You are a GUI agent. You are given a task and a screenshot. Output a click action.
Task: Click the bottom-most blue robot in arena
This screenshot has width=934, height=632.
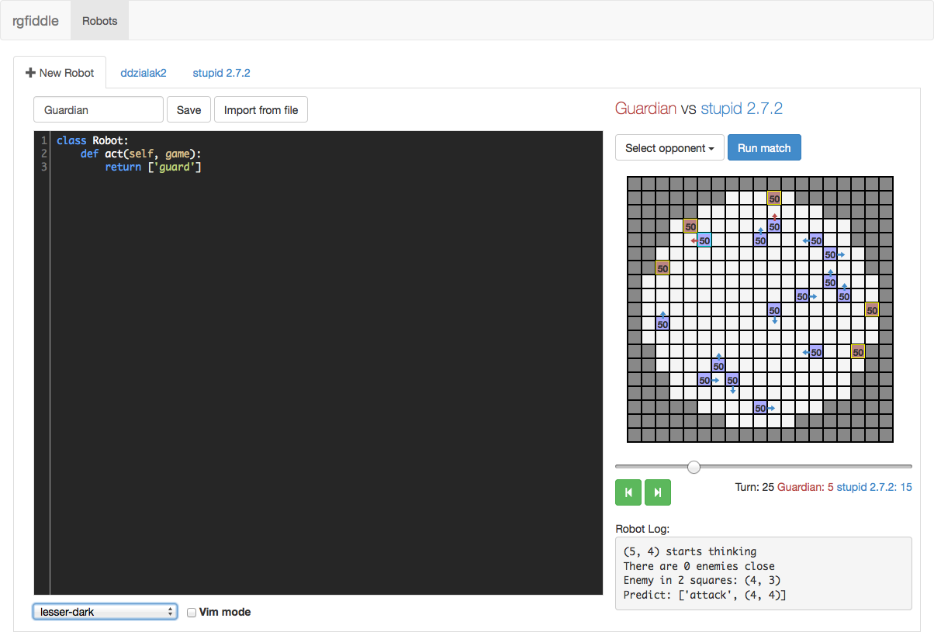(760, 408)
